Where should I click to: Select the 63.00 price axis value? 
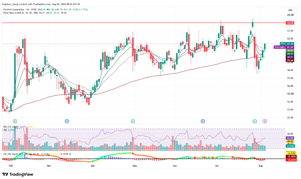(x=290, y=31)
